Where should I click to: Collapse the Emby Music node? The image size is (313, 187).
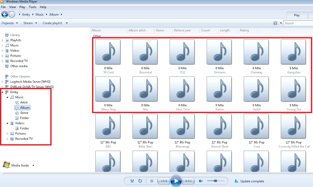[8, 97]
